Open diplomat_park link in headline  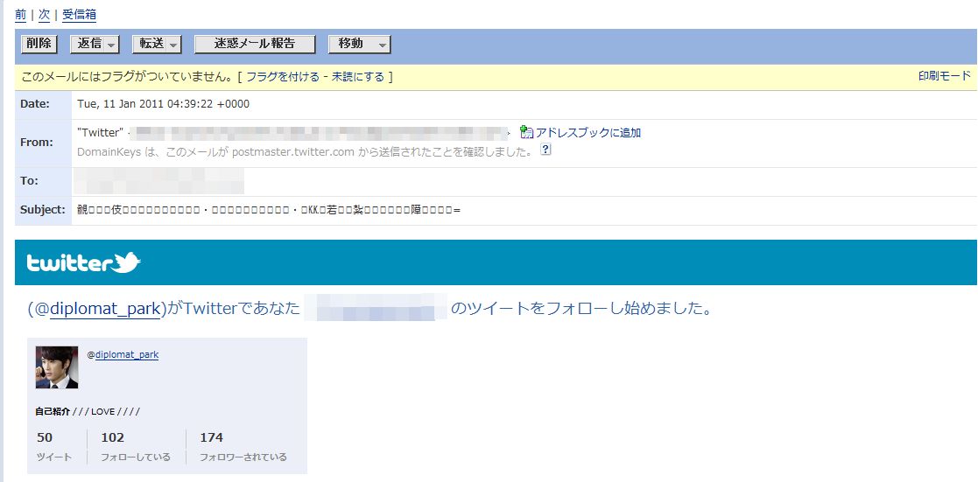click(105, 309)
